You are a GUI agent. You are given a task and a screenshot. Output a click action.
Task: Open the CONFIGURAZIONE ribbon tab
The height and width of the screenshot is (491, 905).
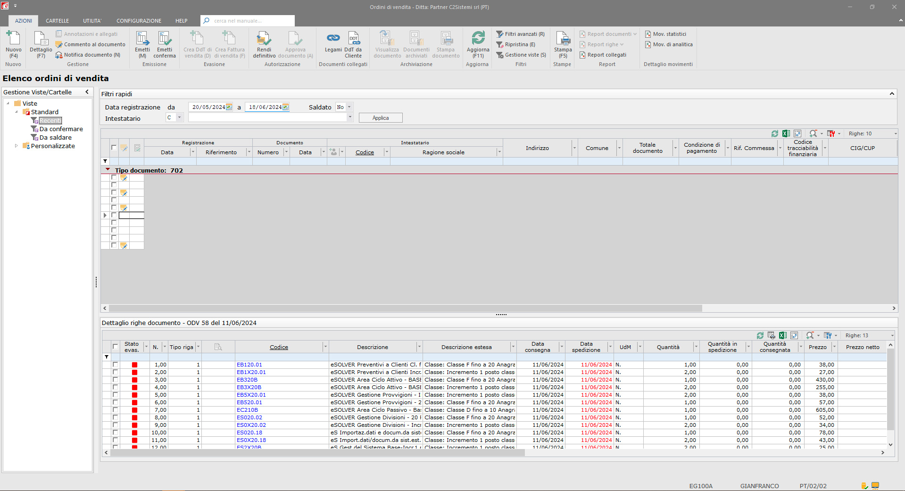click(139, 21)
